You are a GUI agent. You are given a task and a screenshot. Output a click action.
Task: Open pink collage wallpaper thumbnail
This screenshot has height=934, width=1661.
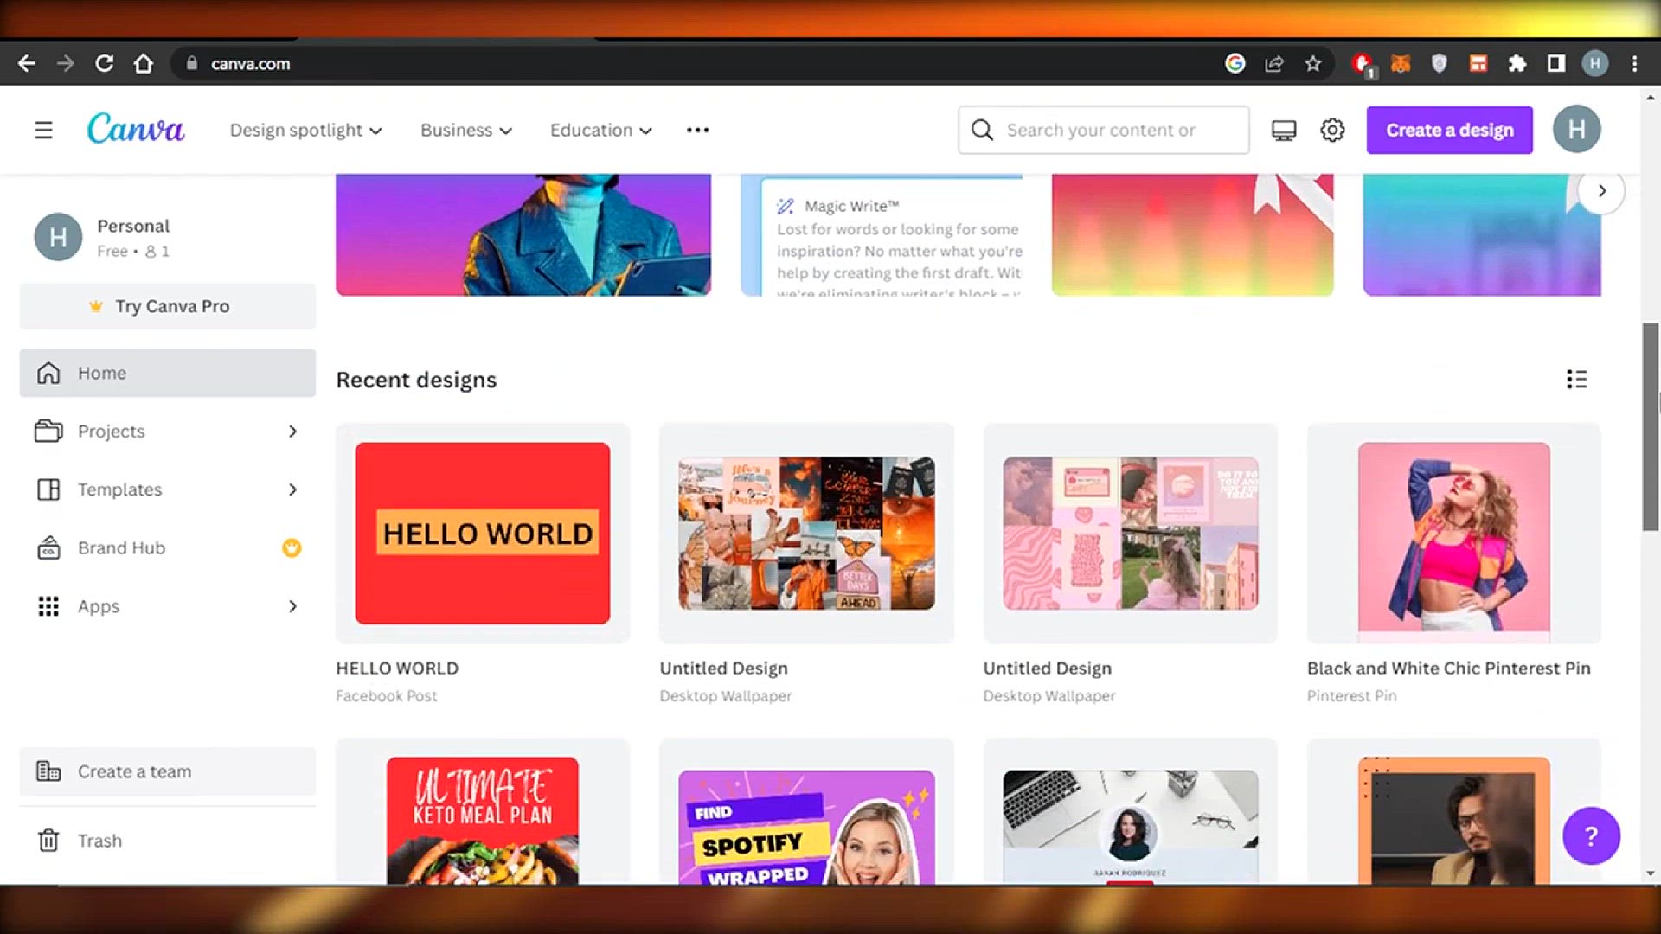pyautogui.click(x=1130, y=533)
